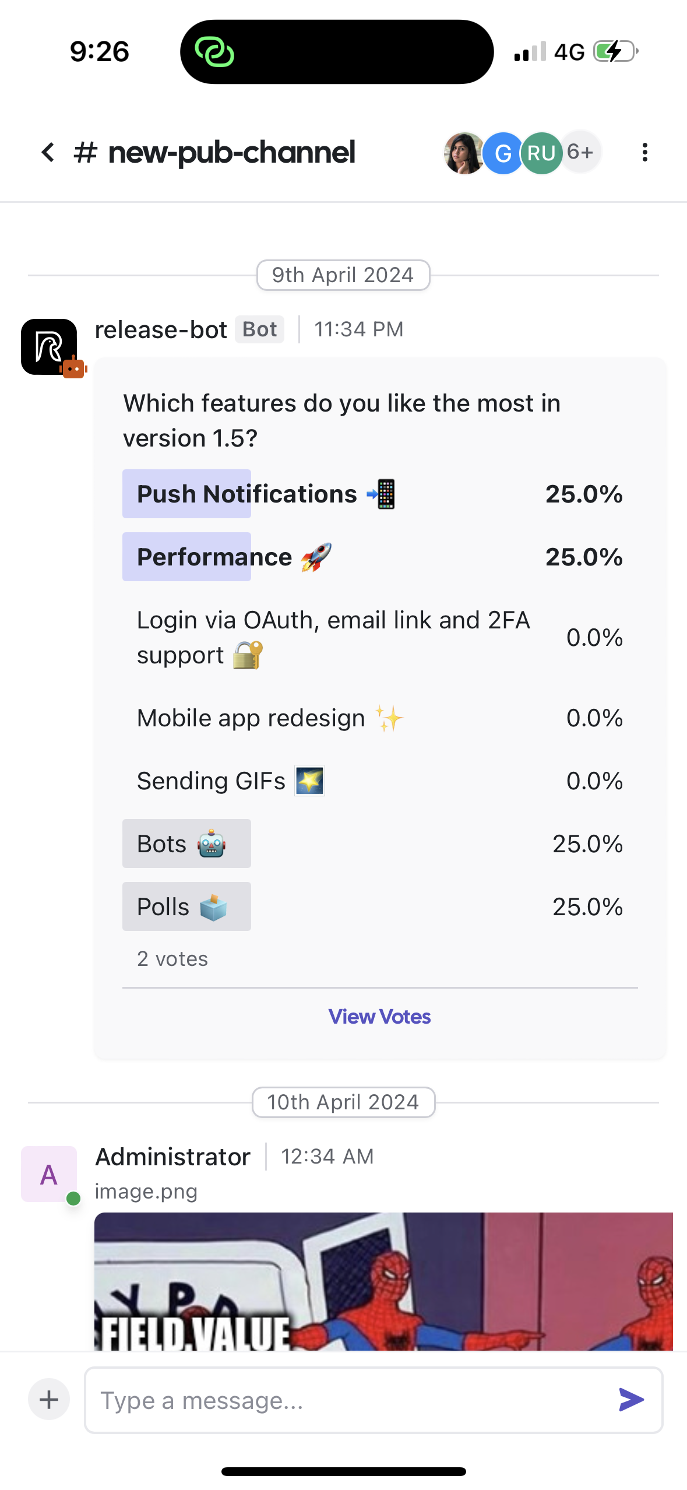Focus the Type a message field
The width and height of the screenshot is (687, 1490).
point(350,1400)
